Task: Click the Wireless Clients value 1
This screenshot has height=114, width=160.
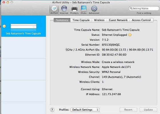Action: tap(103, 82)
